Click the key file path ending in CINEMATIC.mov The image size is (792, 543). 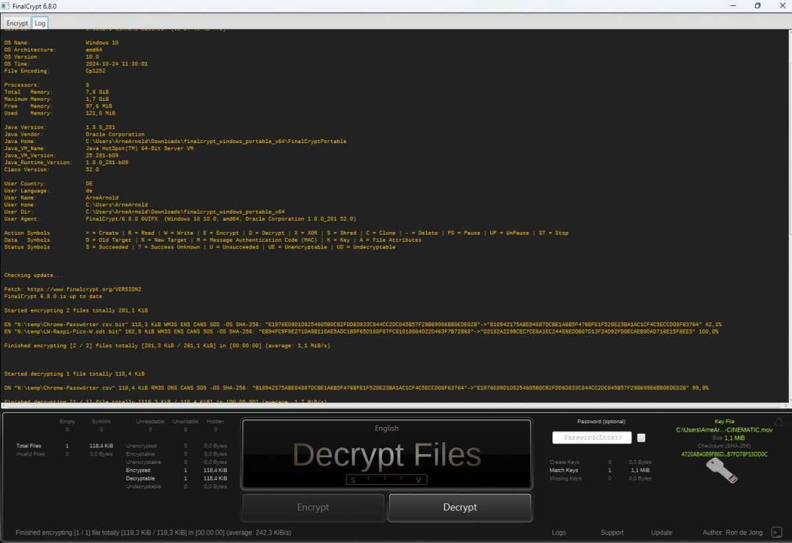coord(724,430)
